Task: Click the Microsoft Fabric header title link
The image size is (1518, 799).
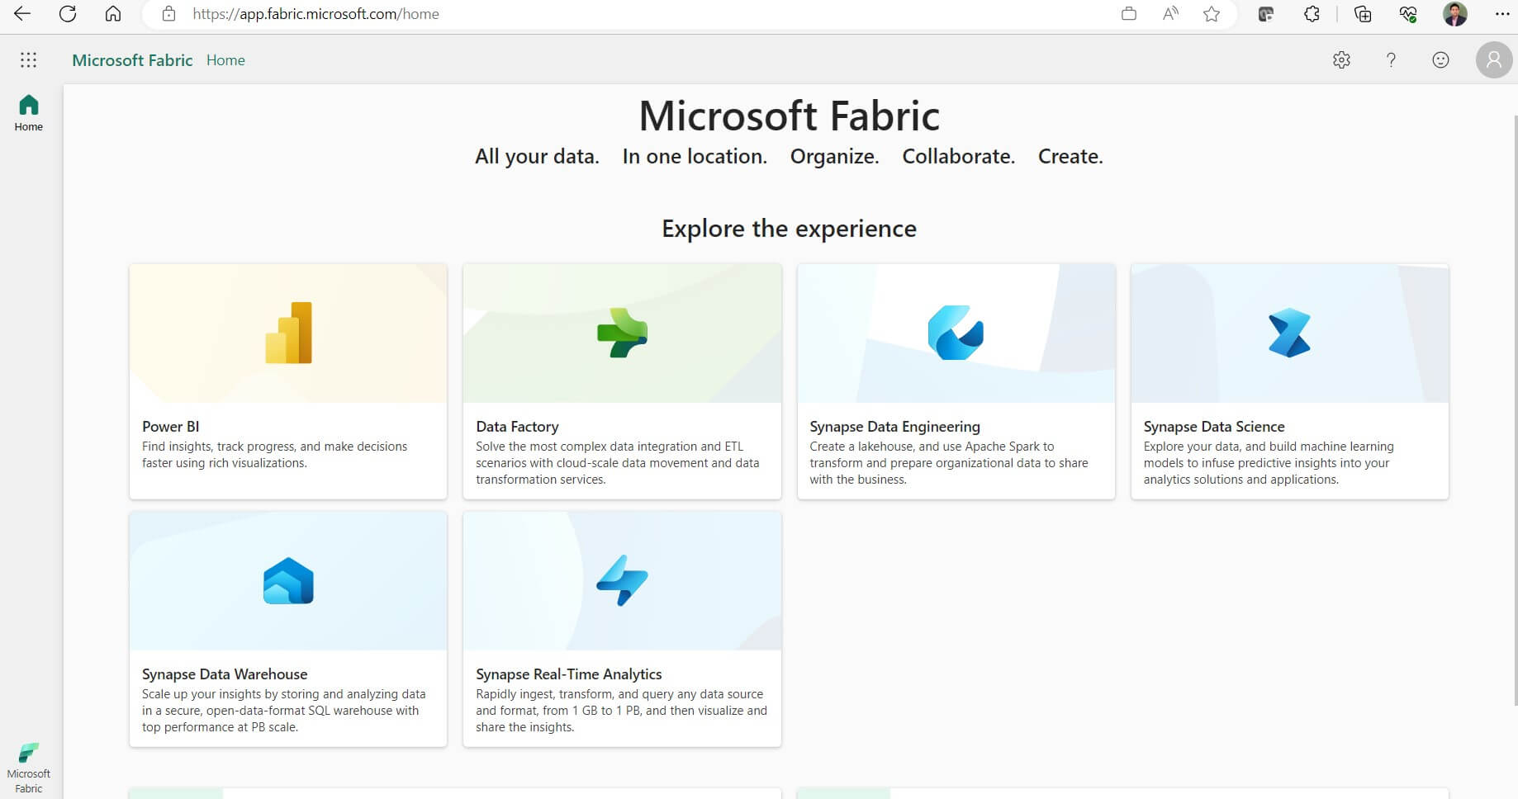Action: [x=132, y=60]
